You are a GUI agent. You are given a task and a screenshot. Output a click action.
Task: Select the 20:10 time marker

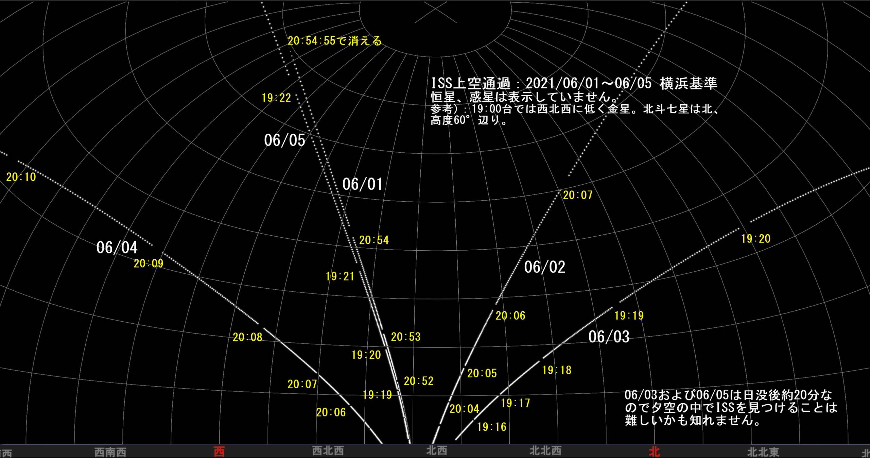click(21, 177)
